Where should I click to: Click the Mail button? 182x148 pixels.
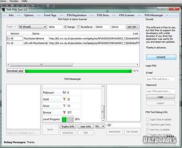[x=86, y=133]
